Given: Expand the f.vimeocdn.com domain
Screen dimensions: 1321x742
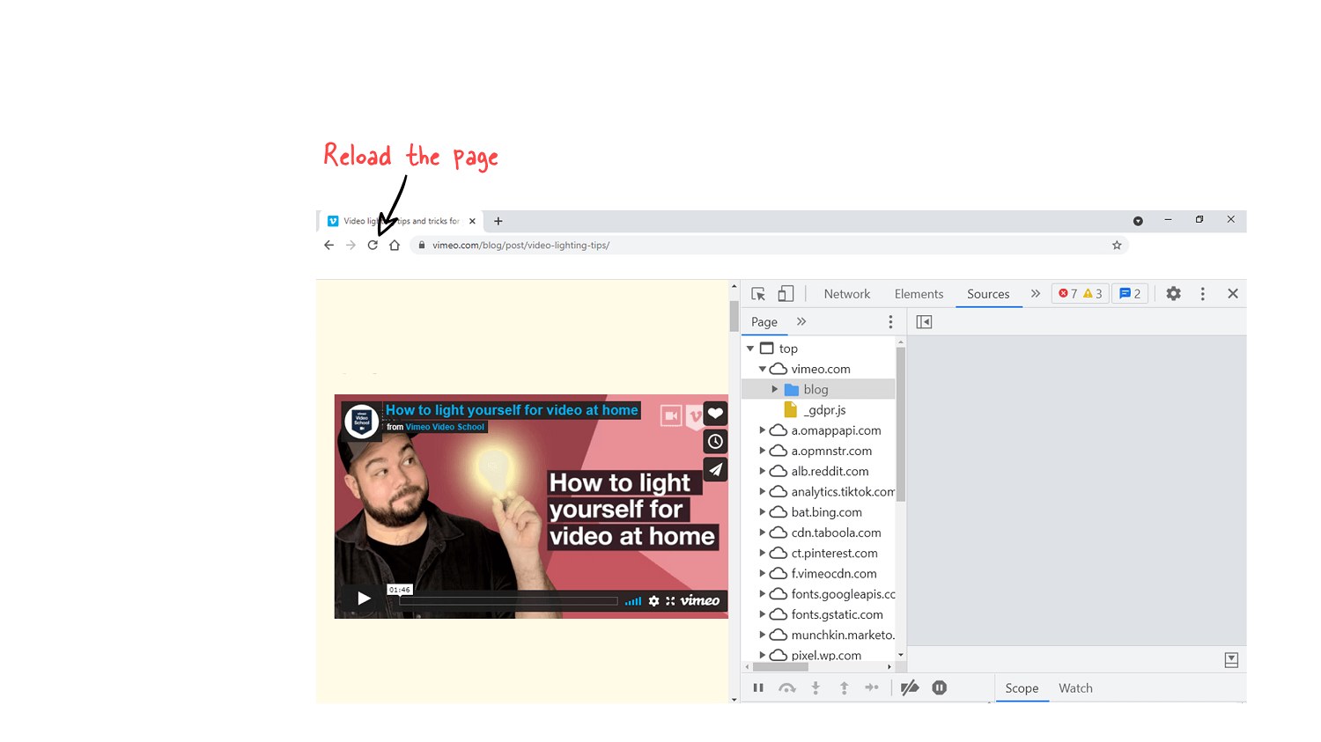Looking at the screenshot, I should (x=763, y=573).
